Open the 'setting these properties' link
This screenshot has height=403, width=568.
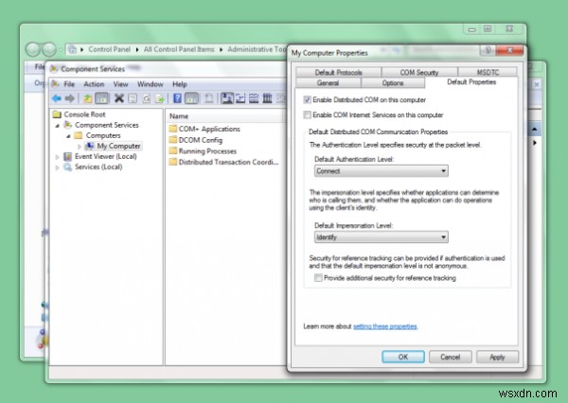[384, 326]
